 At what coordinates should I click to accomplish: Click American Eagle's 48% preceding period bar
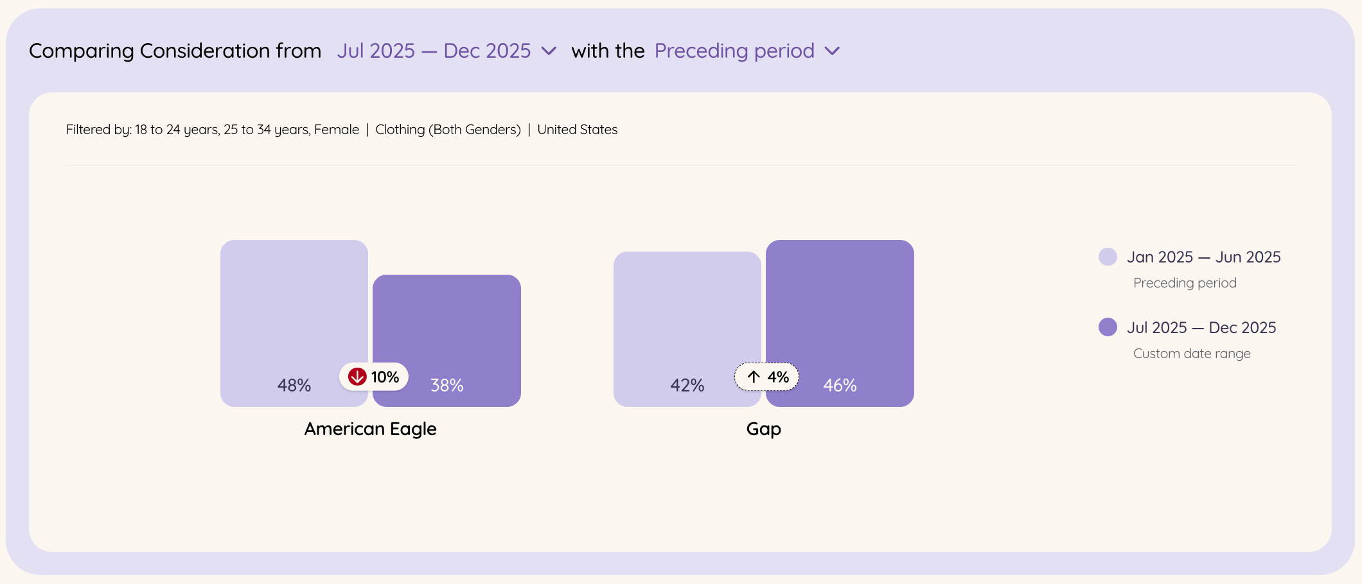294,323
